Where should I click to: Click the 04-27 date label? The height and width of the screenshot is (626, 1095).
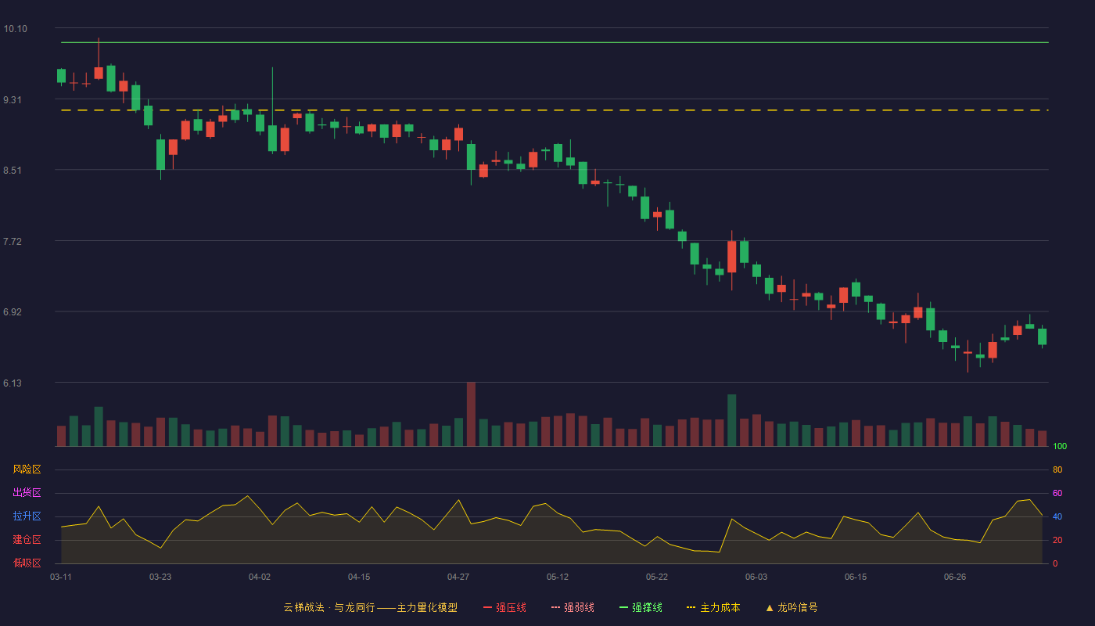(x=458, y=577)
